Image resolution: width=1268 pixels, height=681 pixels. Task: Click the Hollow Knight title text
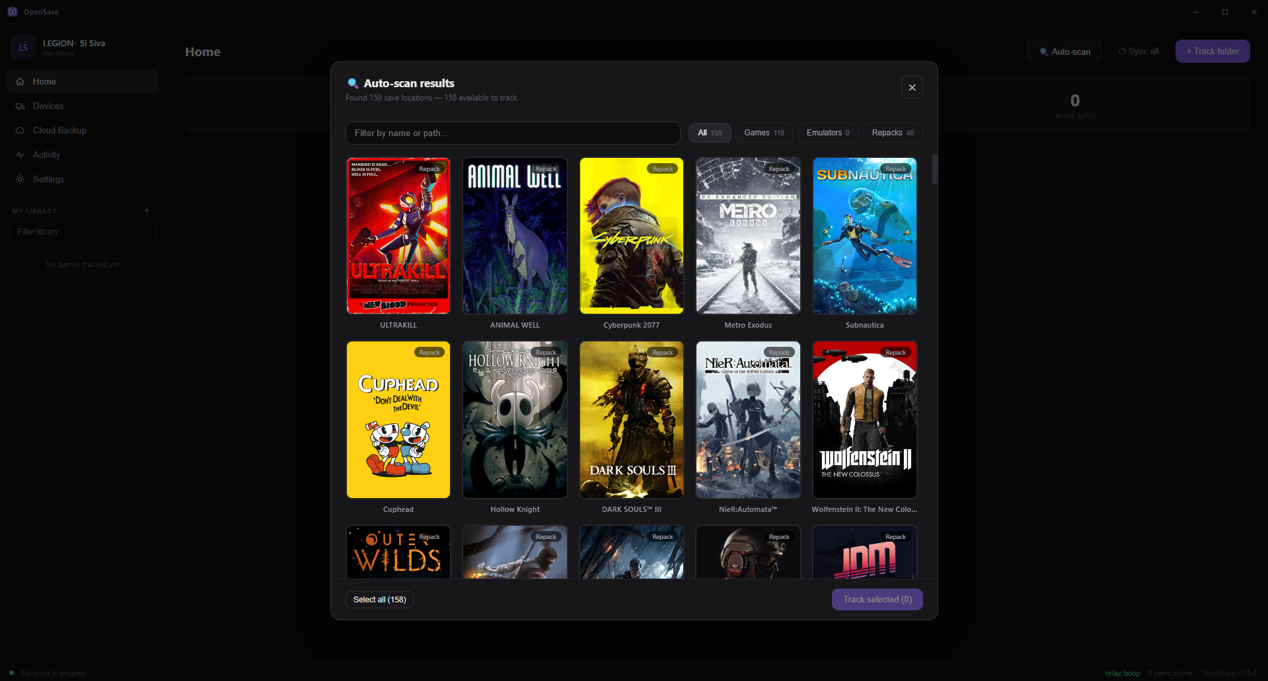point(515,509)
